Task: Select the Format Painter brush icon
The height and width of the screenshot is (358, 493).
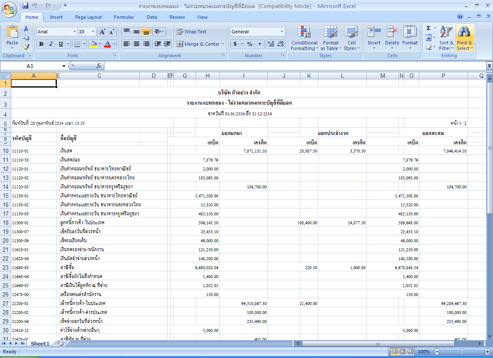Action: [26, 47]
